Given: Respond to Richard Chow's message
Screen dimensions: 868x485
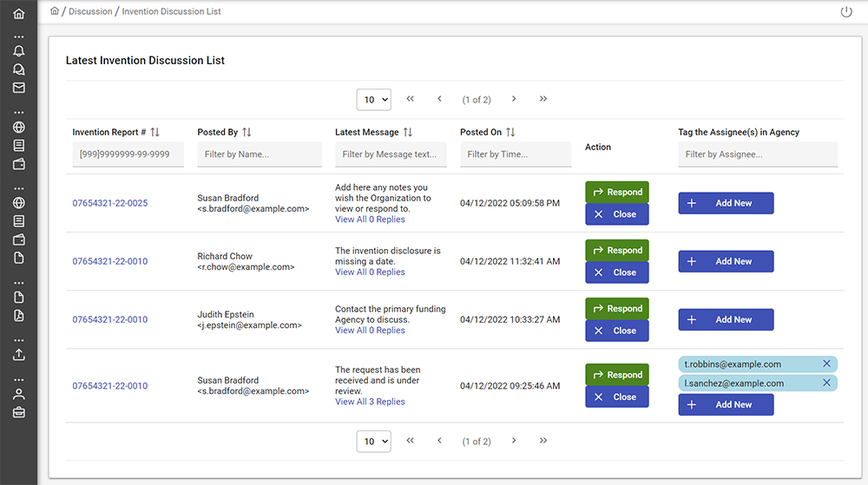Looking at the screenshot, I should point(616,251).
